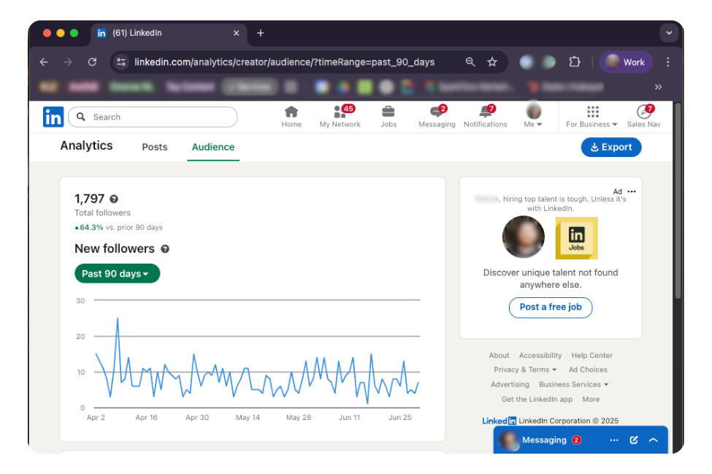Go forward in browser history
The height and width of the screenshot is (474, 712).
coord(68,62)
